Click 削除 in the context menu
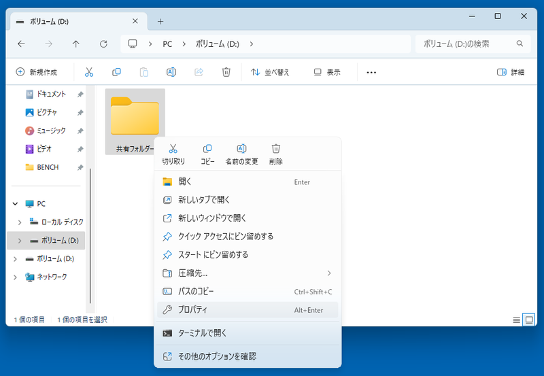The width and height of the screenshot is (544, 376). coord(276,154)
